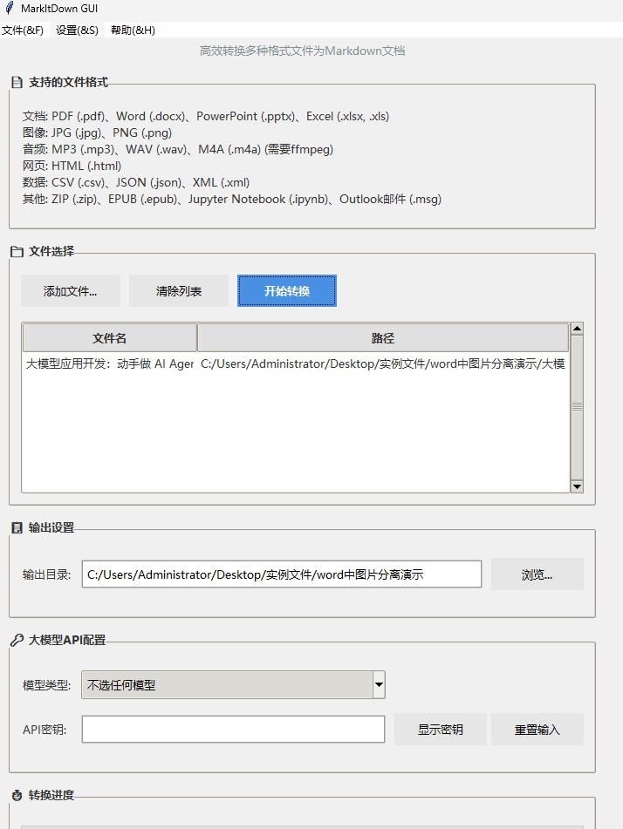The image size is (623, 829).
Task: Click the 转换进度 section heading
Action: (51, 795)
